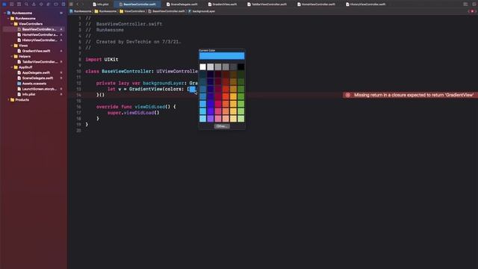Screen dimensions: 478x269
Task: Click RunAwesome project in the jump bar
Action: coord(81,11)
